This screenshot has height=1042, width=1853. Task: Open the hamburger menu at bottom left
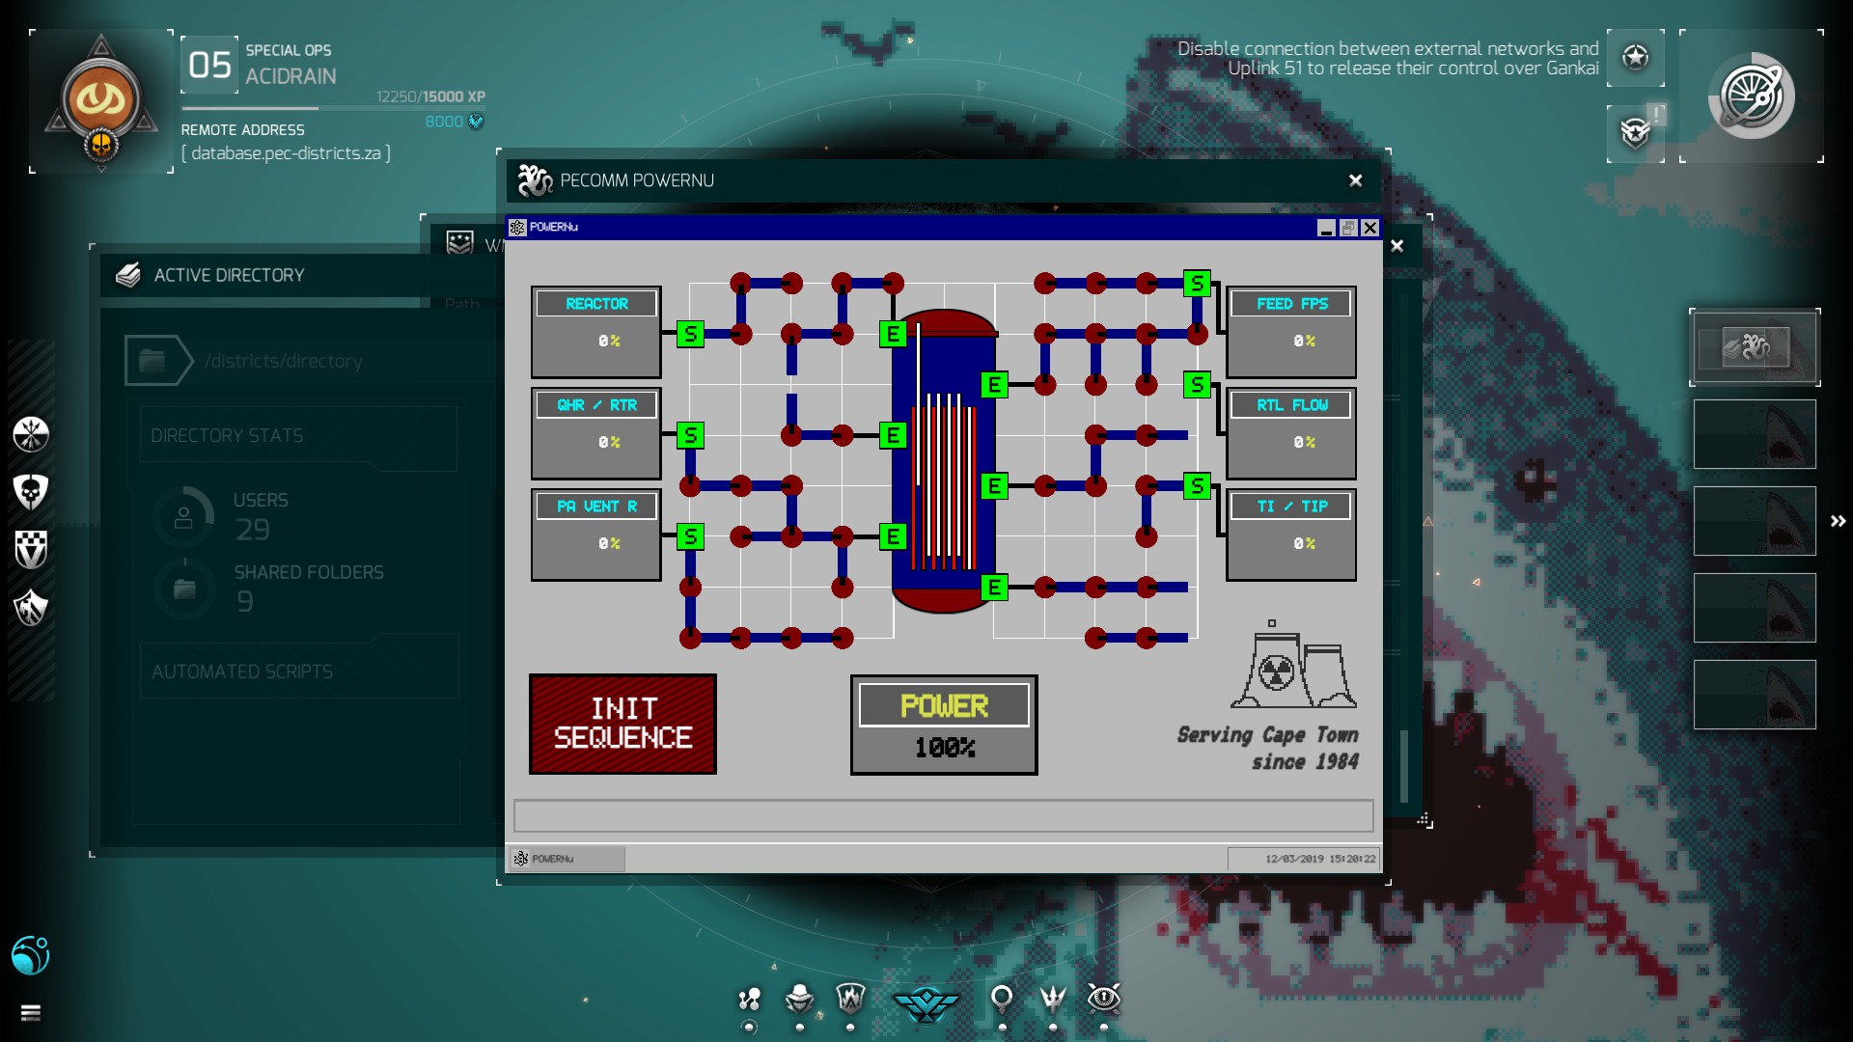point(31,1012)
